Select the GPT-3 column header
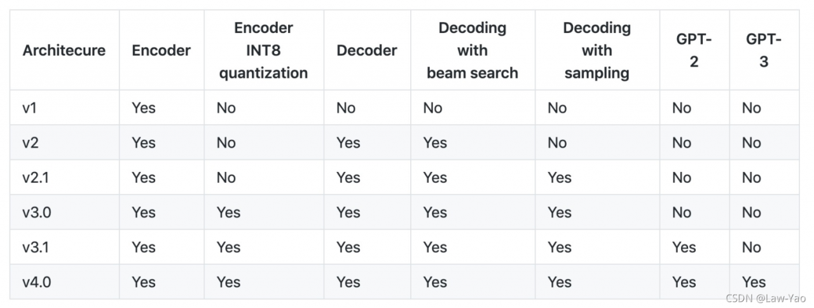The image size is (814, 308). 764,50
